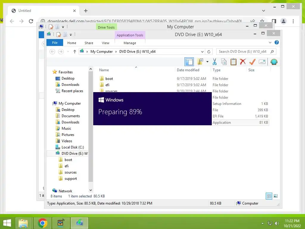
Task: Open the Home ribbon tab
Action: click(x=72, y=43)
